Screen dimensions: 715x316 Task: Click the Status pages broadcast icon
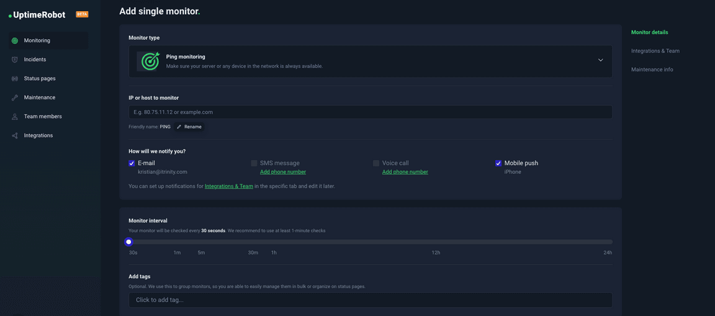point(15,78)
